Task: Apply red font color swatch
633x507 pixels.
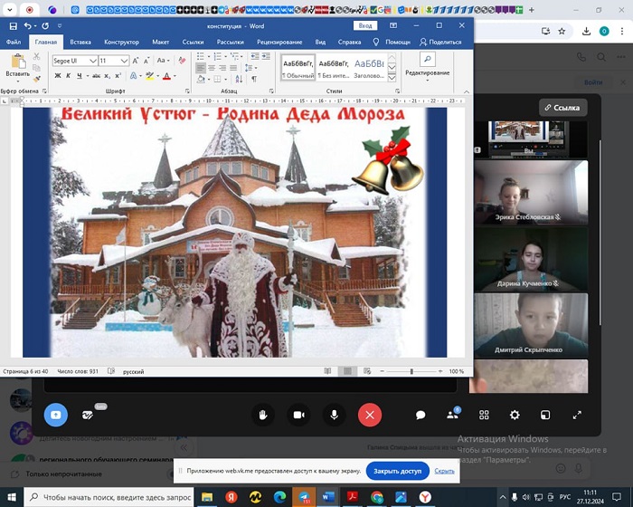Action: pos(166,76)
